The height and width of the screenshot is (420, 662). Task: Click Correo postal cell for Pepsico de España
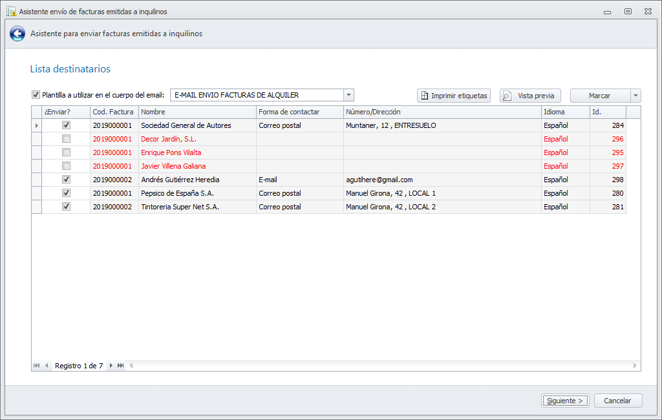[300, 193]
